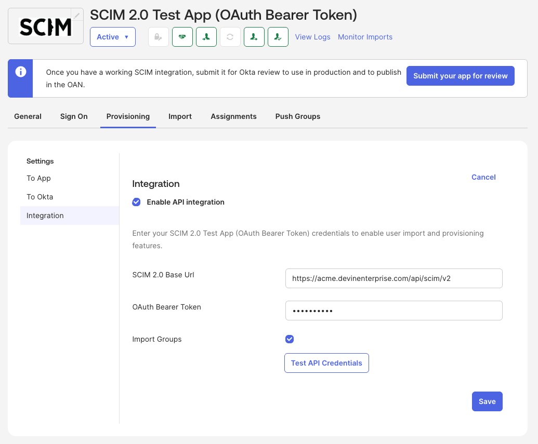Click the user with checkmark icon

278,37
